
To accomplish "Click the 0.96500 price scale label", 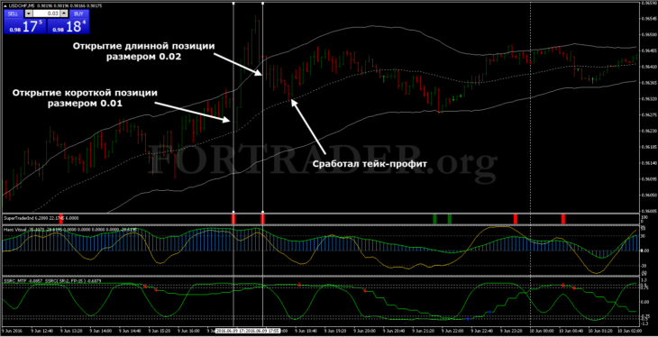I will click(648, 34).
